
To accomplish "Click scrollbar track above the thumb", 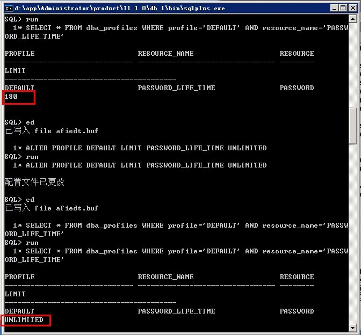I will coord(354,64).
